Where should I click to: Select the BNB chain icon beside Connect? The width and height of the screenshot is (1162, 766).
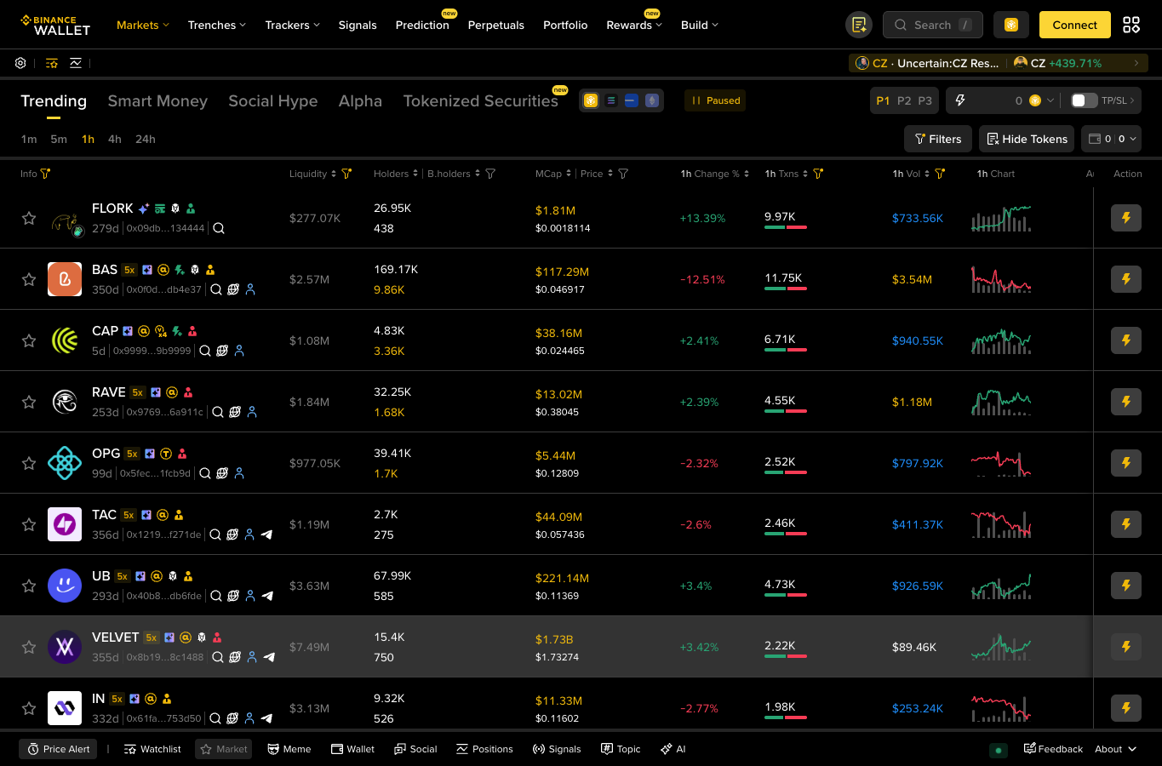tap(1011, 25)
